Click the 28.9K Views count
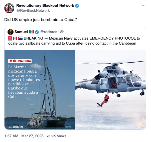This screenshot has width=151, height=142. 56,136
